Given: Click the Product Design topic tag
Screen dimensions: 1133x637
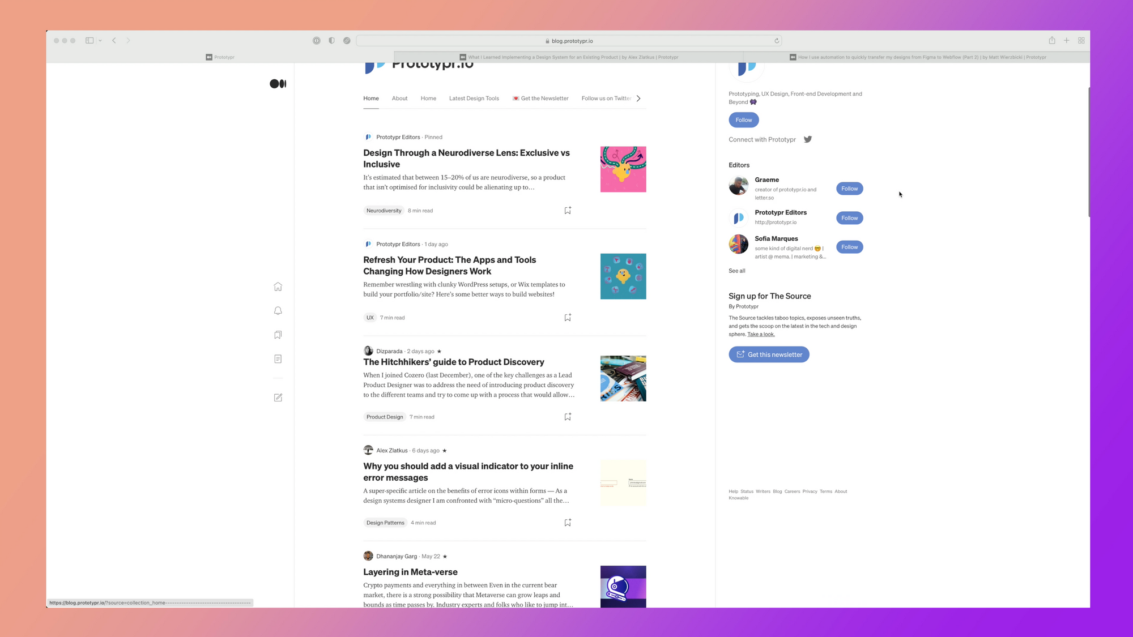Looking at the screenshot, I should [385, 417].
